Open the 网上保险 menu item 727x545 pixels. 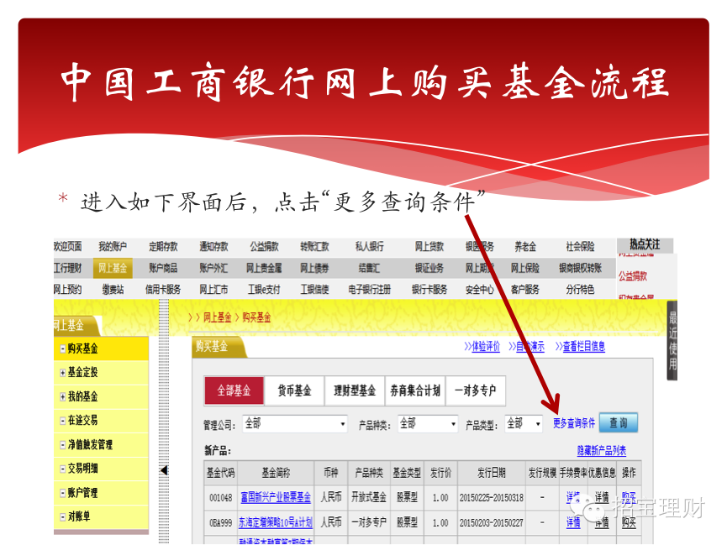click(x=525, y=268)
